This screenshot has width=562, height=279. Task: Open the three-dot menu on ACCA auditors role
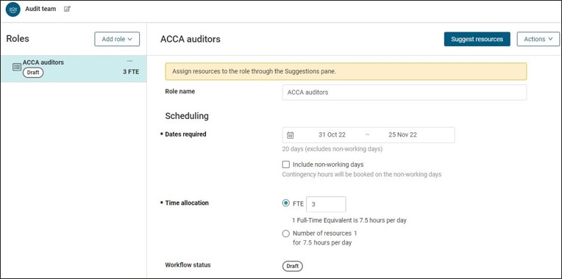click(x=129, y=61)
